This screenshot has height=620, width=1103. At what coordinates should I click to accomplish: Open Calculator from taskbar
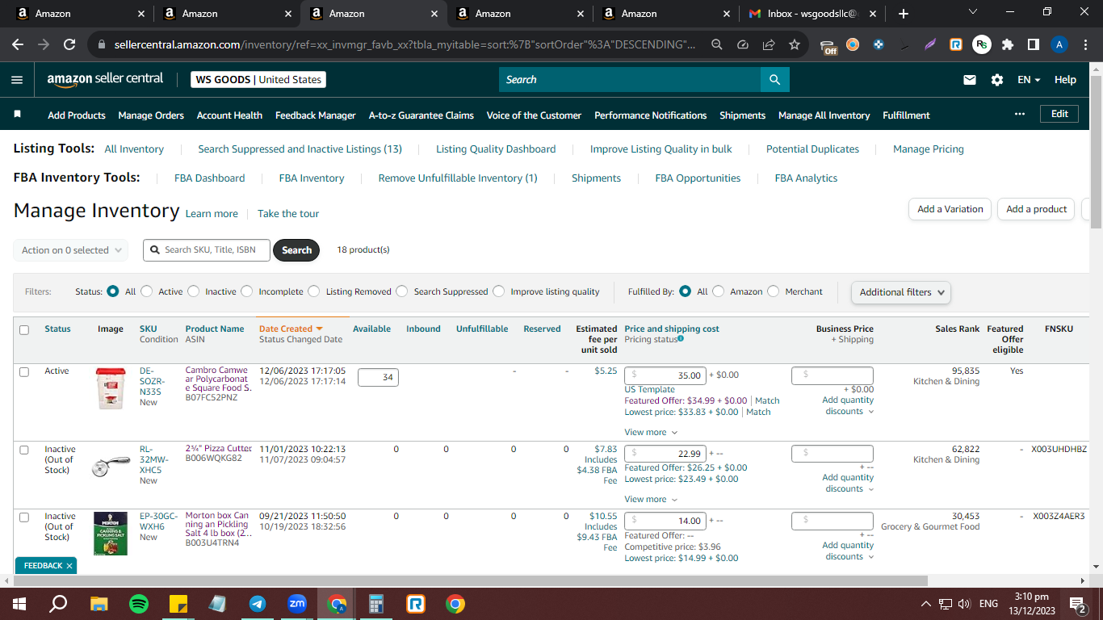[x=376, y=603]
